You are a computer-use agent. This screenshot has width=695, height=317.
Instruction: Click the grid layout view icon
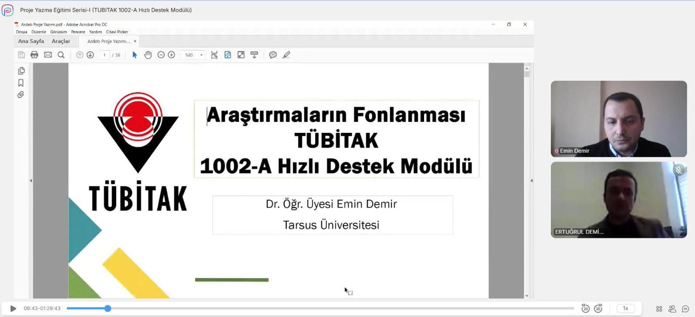coord(659,309)
